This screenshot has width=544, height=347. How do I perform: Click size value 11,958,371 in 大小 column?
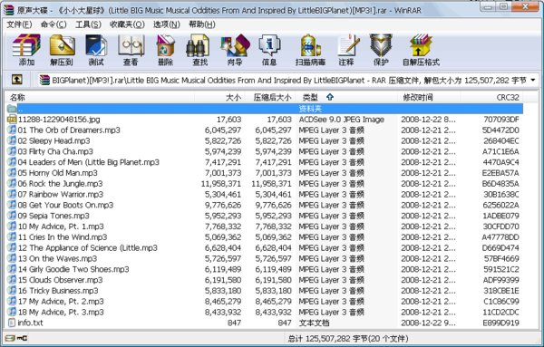221,184
